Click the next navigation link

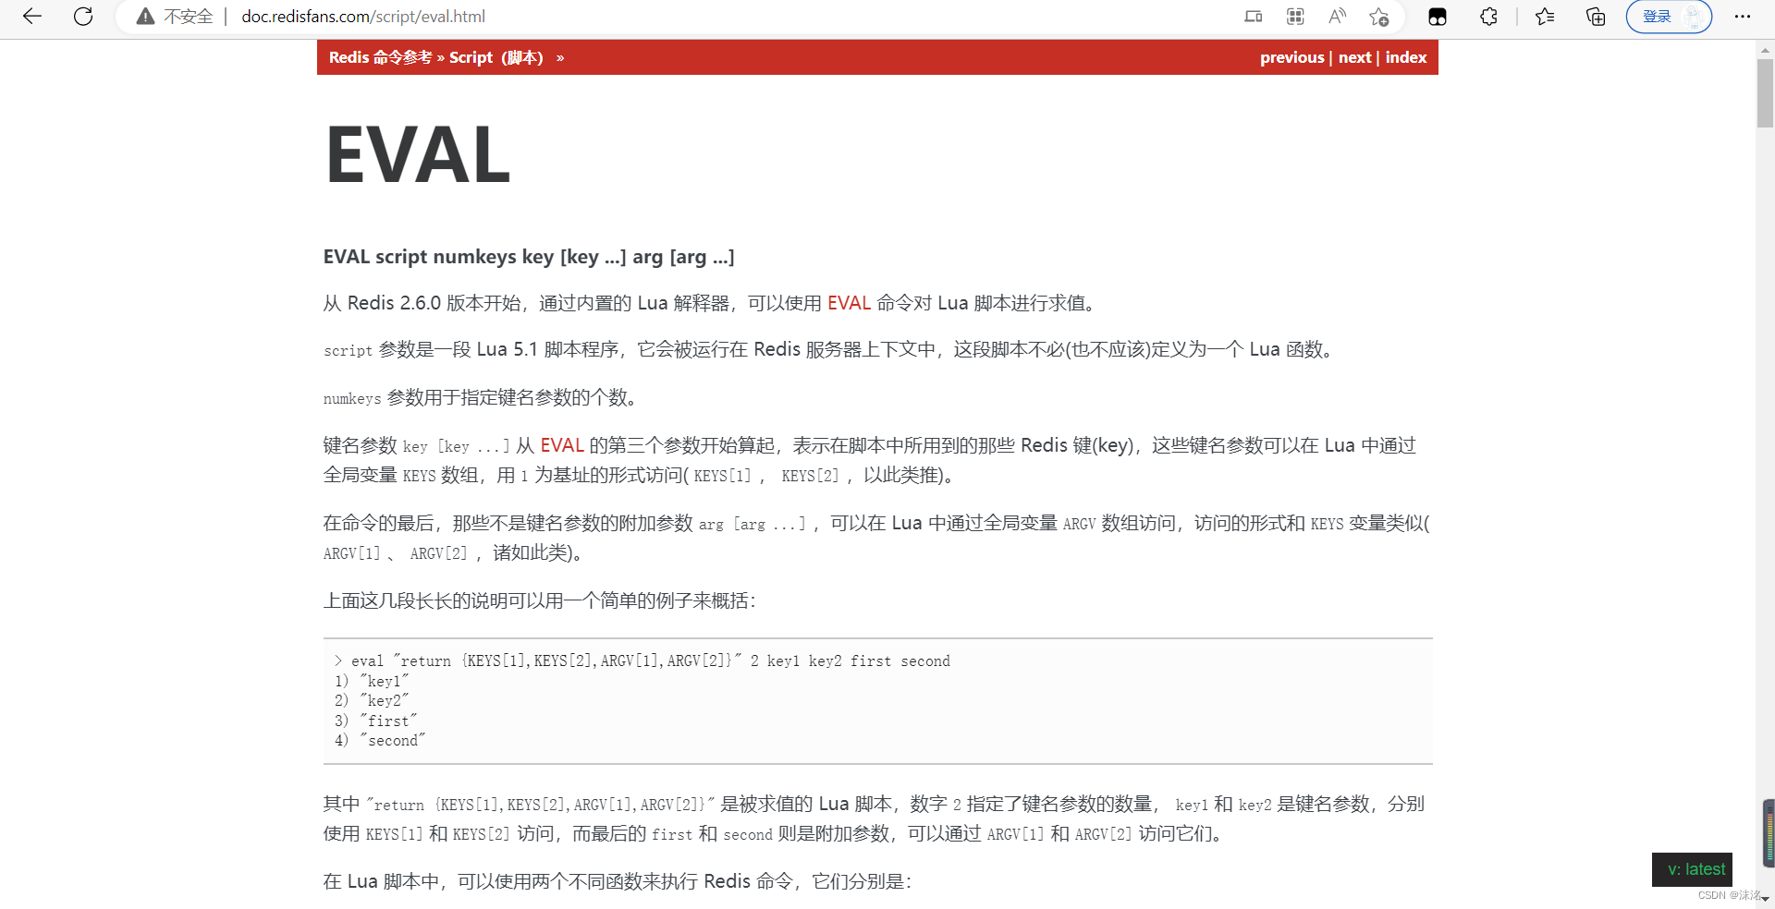1353,56
